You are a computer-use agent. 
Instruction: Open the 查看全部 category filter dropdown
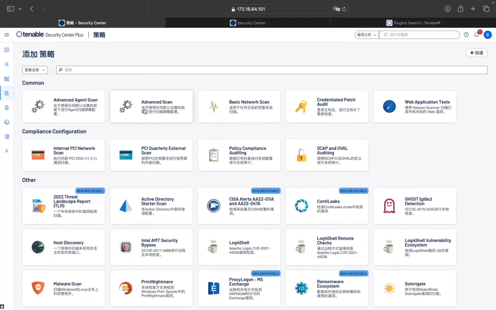[x=35, y=70]
